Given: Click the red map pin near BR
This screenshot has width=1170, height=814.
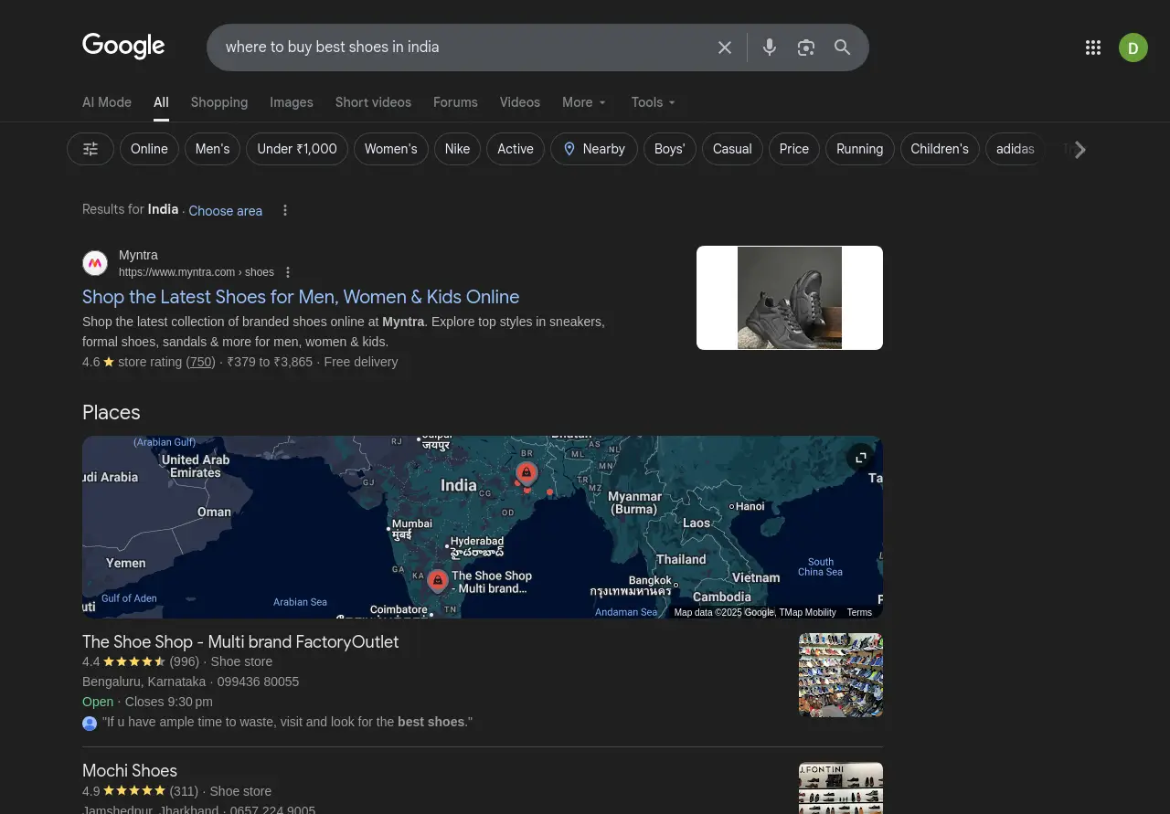Looking at the screenshot, I should tap(526, 473).
